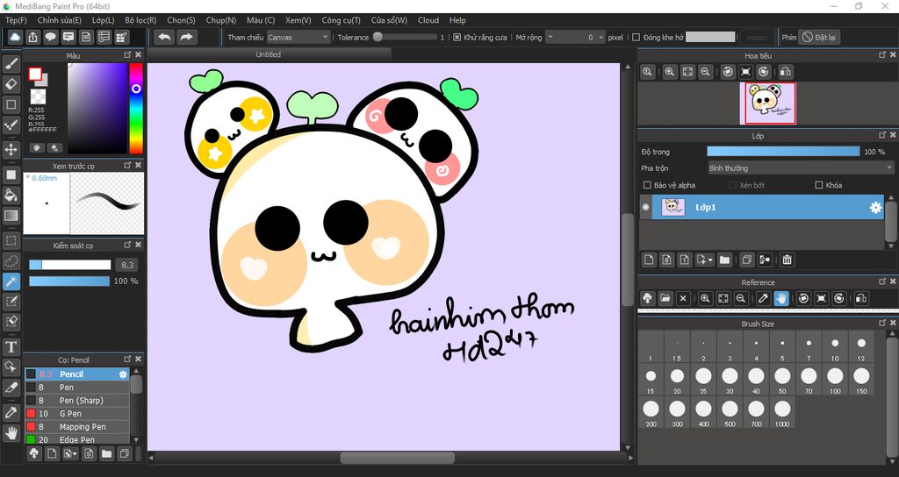Select the Gradient tool
Image resolution: width=899 pixels, height=477 pixels.
pyautogui.click(x=11, y=216)
